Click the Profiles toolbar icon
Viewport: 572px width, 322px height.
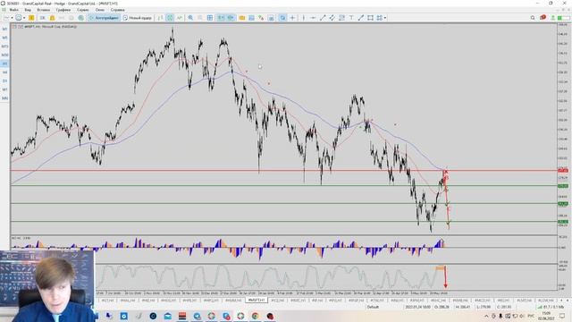pos(19,18)
